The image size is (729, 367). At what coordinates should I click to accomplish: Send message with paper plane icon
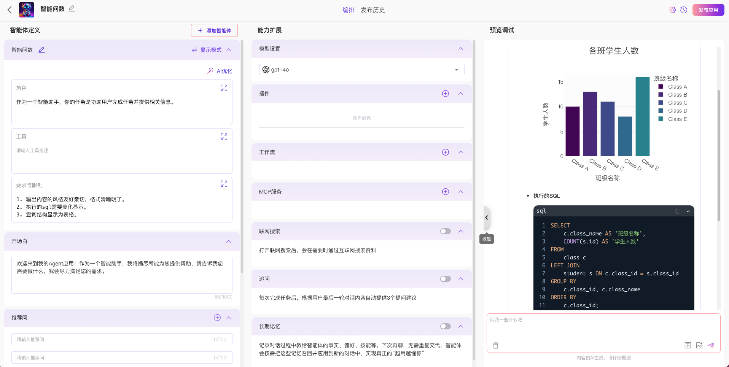point(711,345)
